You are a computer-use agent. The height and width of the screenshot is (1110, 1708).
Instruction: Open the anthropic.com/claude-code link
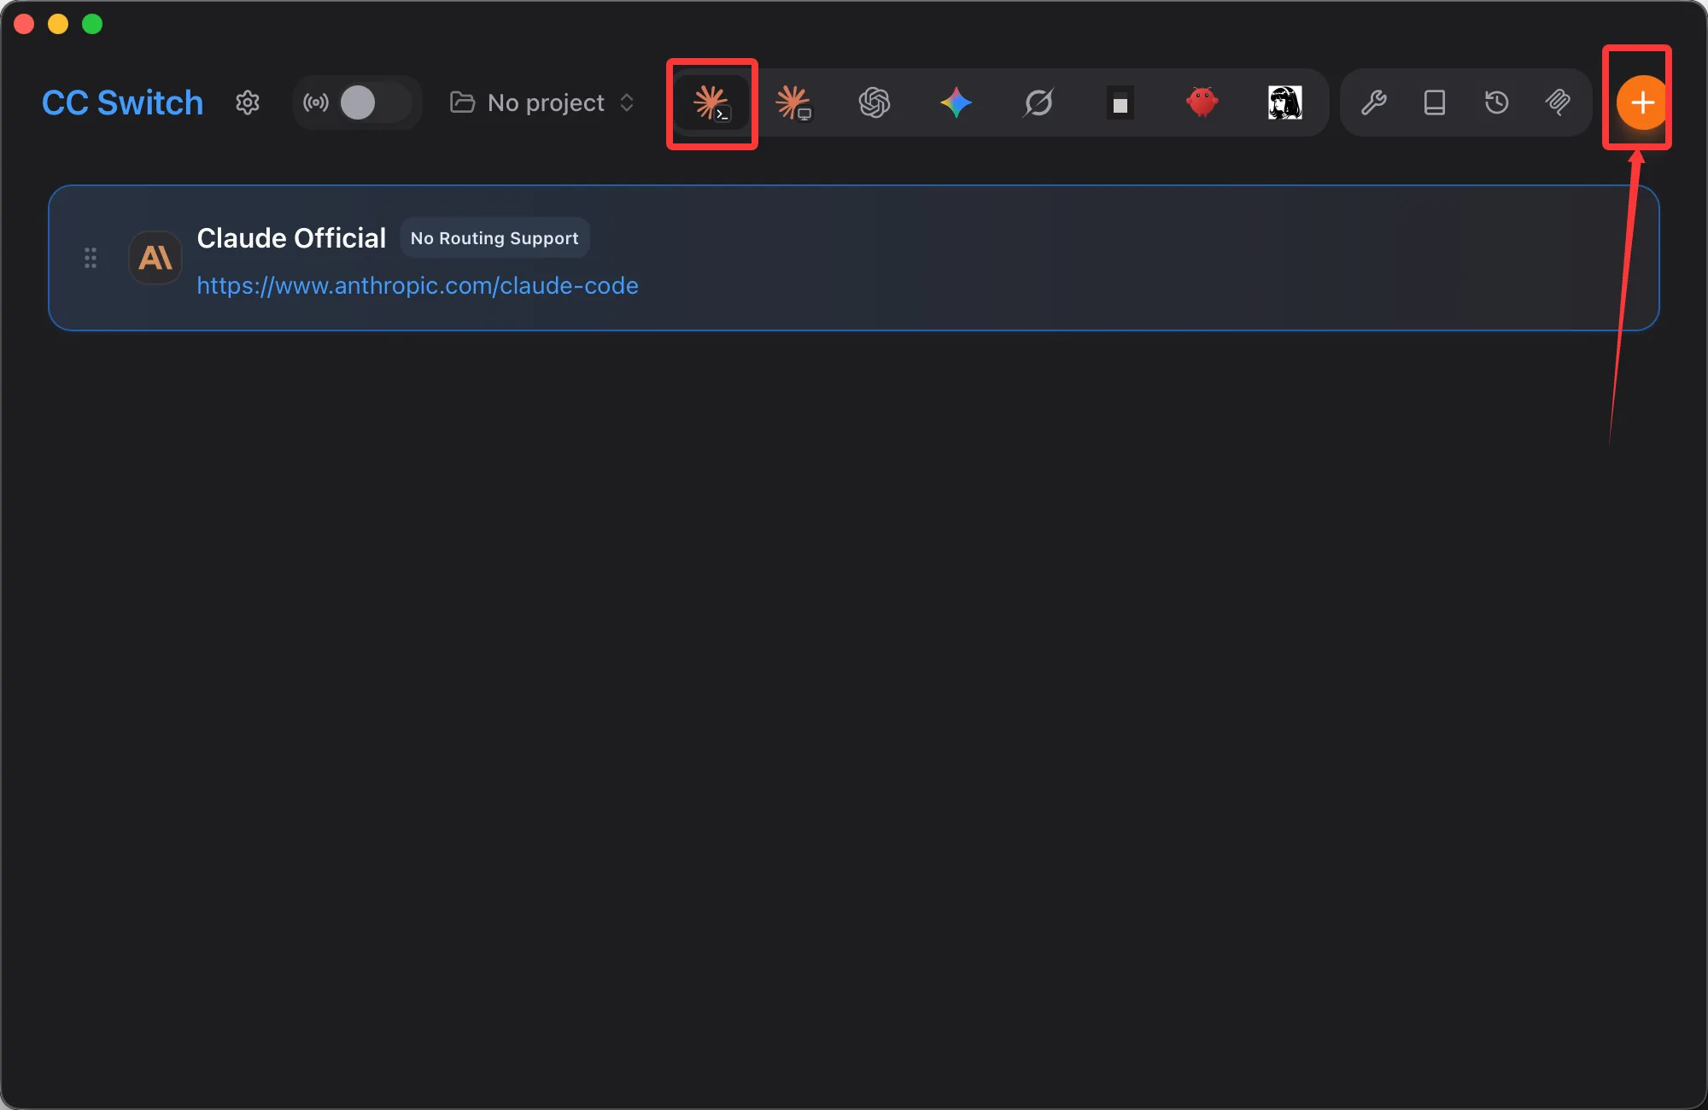(418, 285)
